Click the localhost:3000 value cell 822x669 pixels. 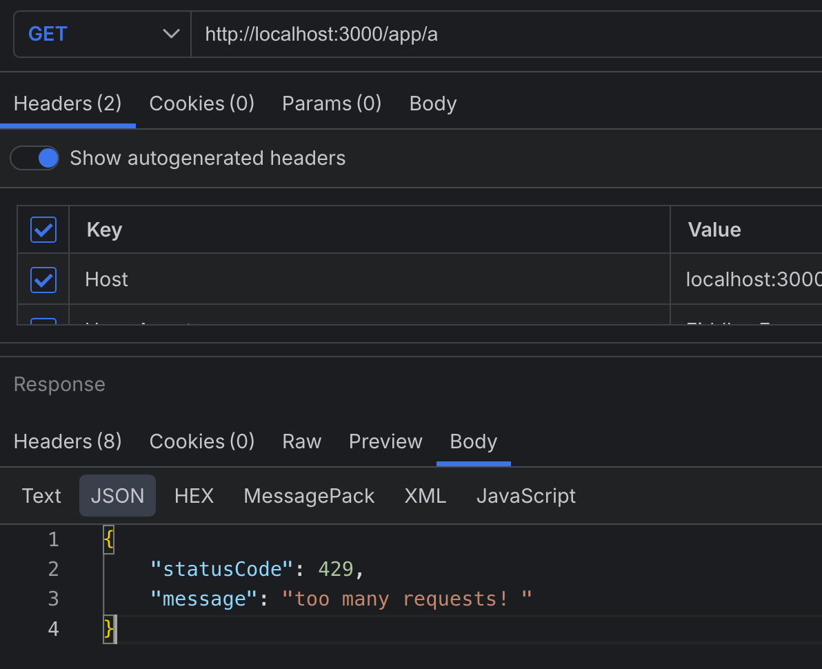pos(752,279)
